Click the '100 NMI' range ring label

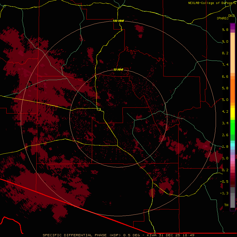tap(118, 21)
